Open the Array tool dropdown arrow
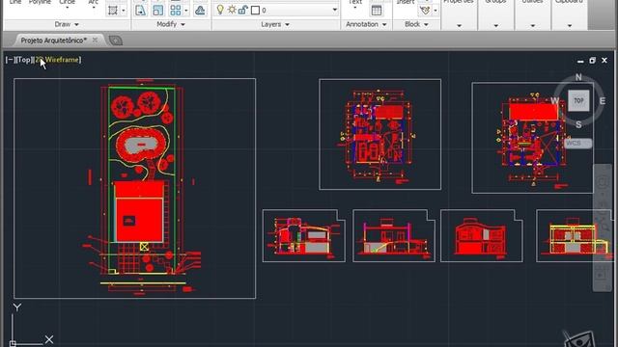The image size is (618, 347). (x=186, y=11)
